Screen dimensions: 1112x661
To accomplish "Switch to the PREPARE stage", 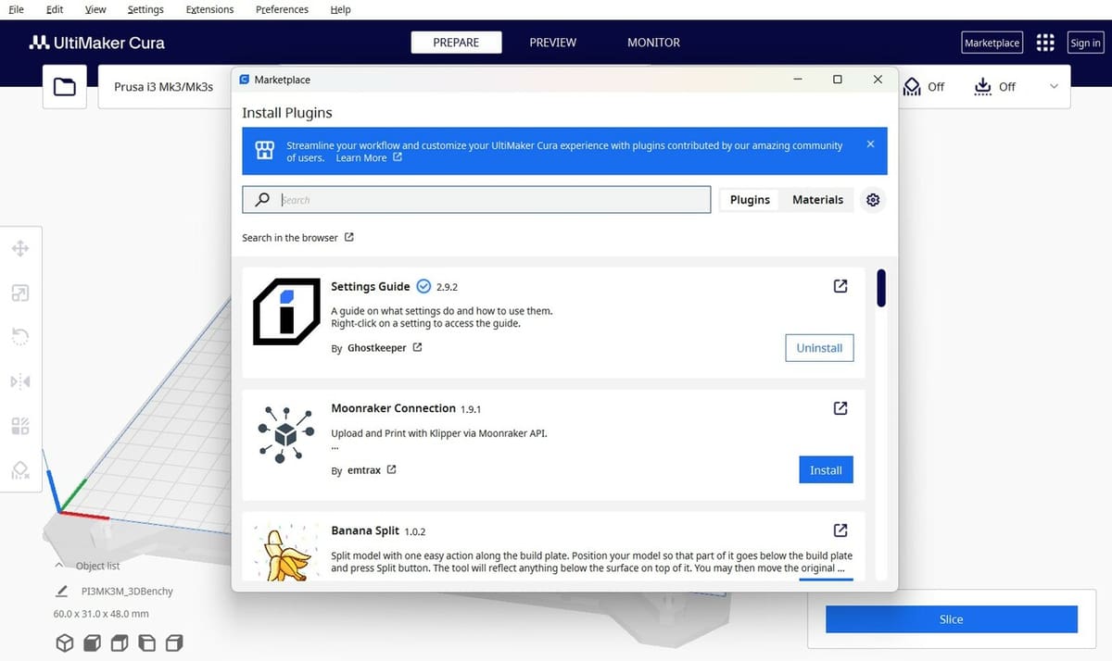I will pyautogui.click(x=456, y=43).
